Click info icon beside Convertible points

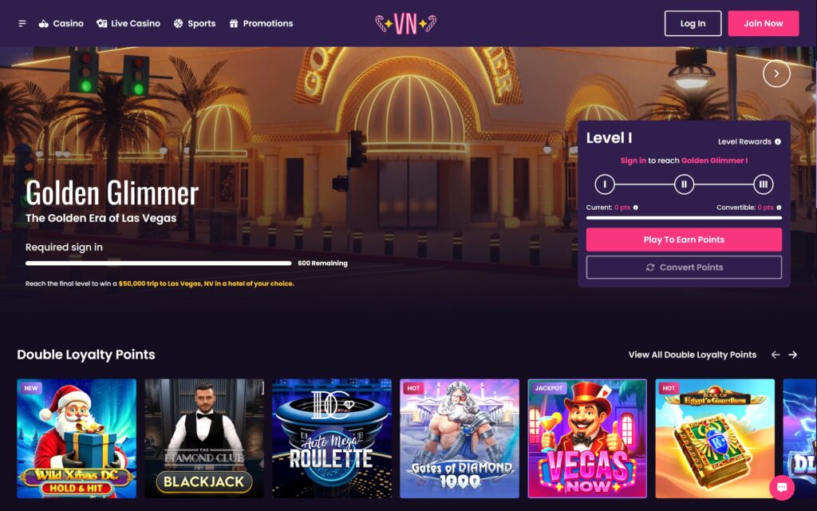pos(779,208)
